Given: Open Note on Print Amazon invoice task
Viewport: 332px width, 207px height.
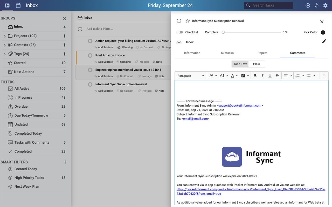Looking at the screenshot, I should [x=157, y=62].
